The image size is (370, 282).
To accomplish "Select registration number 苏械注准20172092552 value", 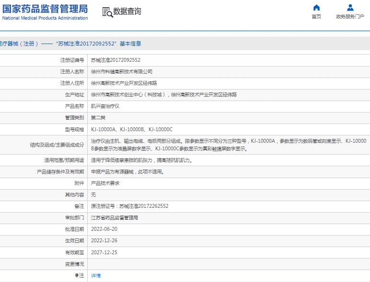I will click(116, 60).
